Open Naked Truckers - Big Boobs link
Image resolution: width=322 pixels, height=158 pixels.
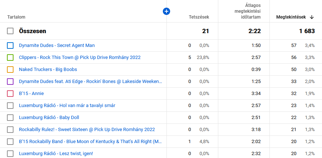(48, 70)
